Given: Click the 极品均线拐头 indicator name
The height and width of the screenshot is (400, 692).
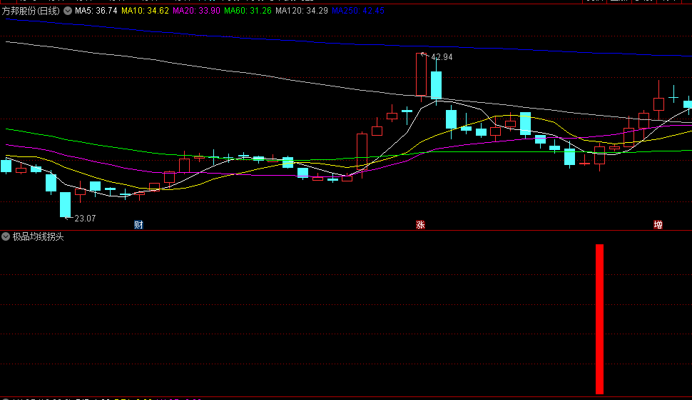Looking at the screenshot, I should pos(39,236).
